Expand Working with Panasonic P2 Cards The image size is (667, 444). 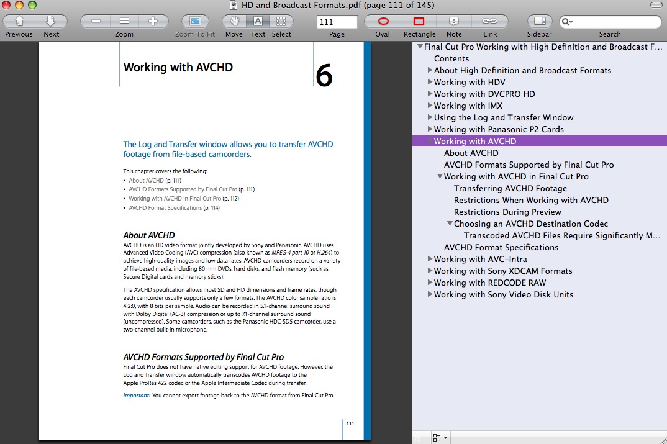point(430,129)
